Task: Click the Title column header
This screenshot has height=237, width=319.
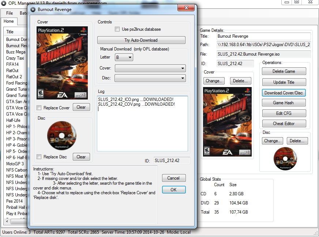Action: tap(10, 32)
